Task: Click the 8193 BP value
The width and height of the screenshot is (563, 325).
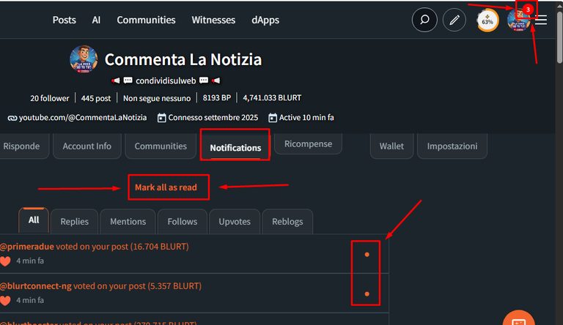Action: tap(217, 98)
